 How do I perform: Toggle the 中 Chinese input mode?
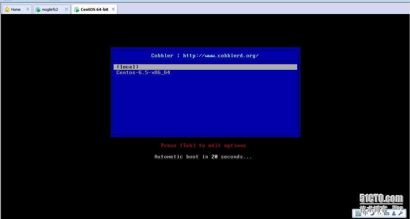[x=365, y=213]
